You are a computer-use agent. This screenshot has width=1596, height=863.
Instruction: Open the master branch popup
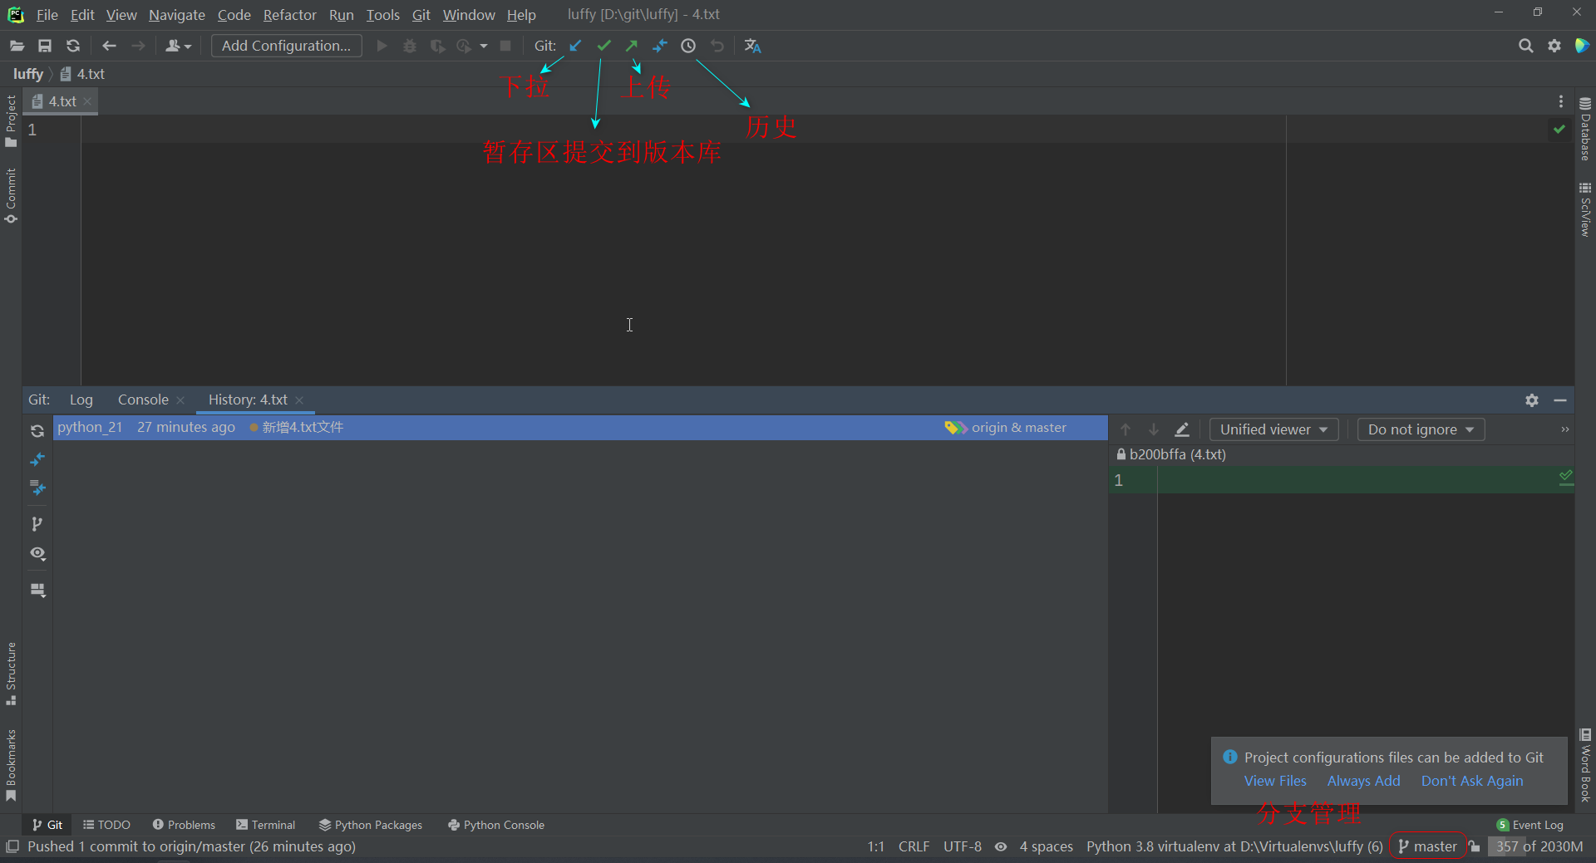[1428, 846]
